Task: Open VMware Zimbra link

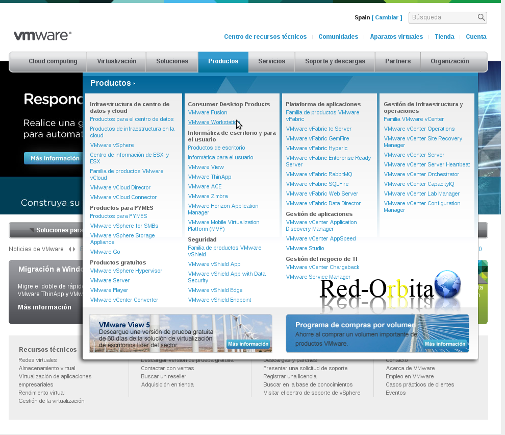Action: pyautogui.click(x=208, y=196)
